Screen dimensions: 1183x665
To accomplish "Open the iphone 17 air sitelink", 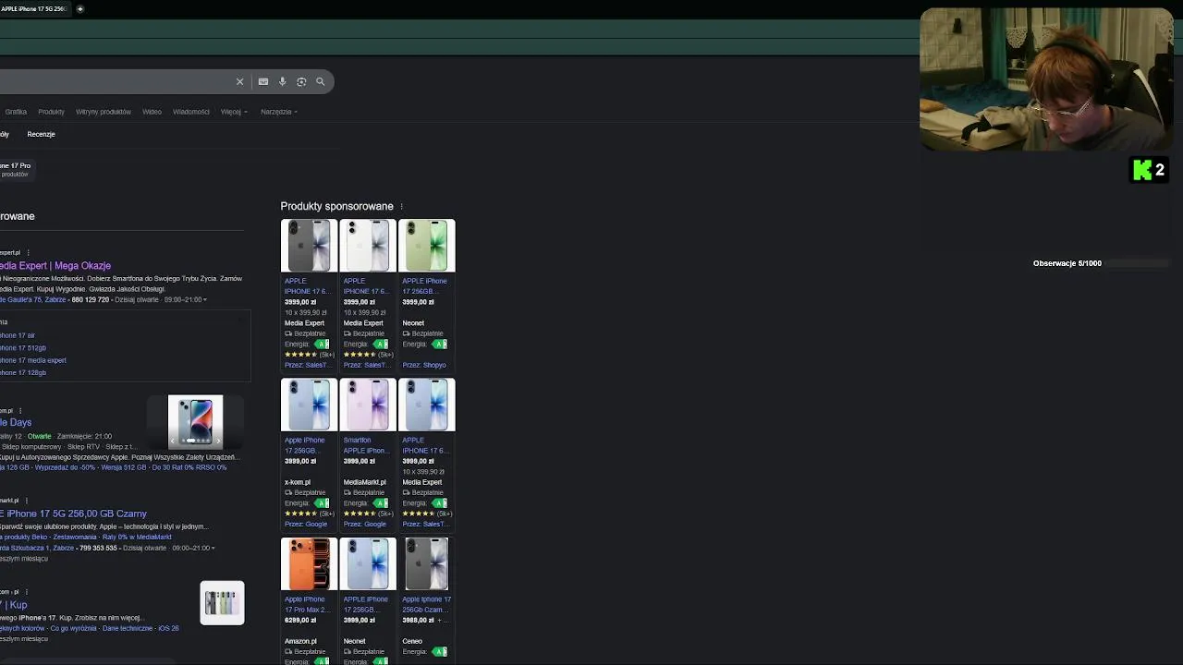I will point(18,335).
